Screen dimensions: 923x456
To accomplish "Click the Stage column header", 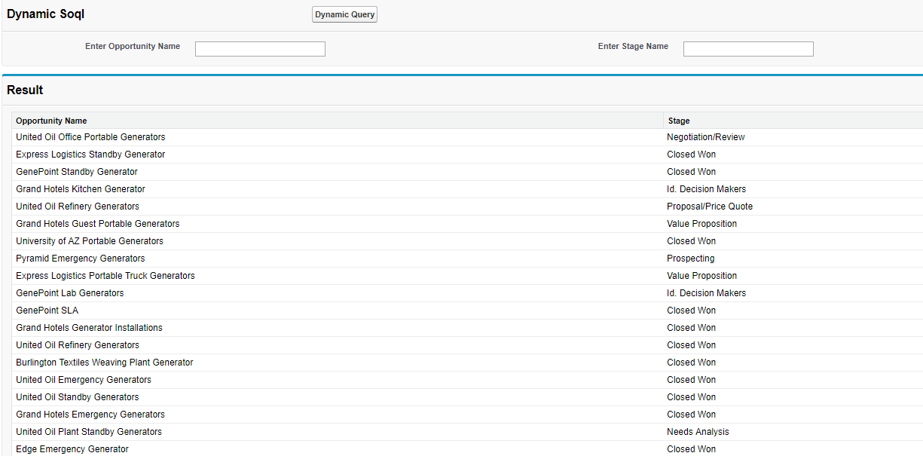I will (679, 121).
